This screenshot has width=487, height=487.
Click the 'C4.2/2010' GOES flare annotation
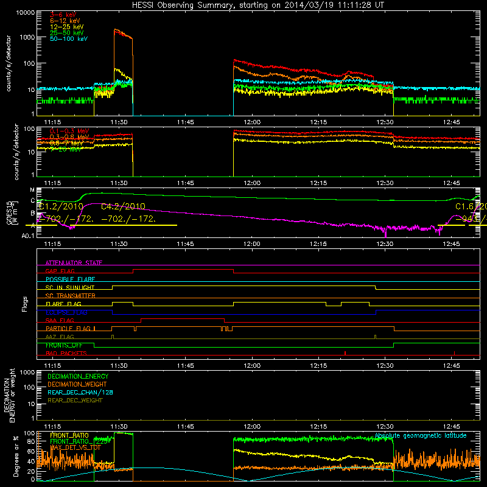click(124, 206)
